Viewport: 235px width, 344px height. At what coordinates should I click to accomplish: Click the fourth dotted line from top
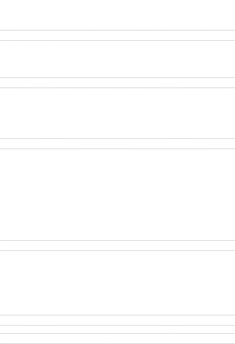click(x=117, y=88)
